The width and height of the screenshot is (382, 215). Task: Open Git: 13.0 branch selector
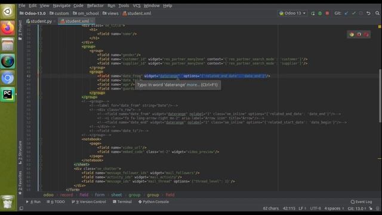[x=357, y=208]
